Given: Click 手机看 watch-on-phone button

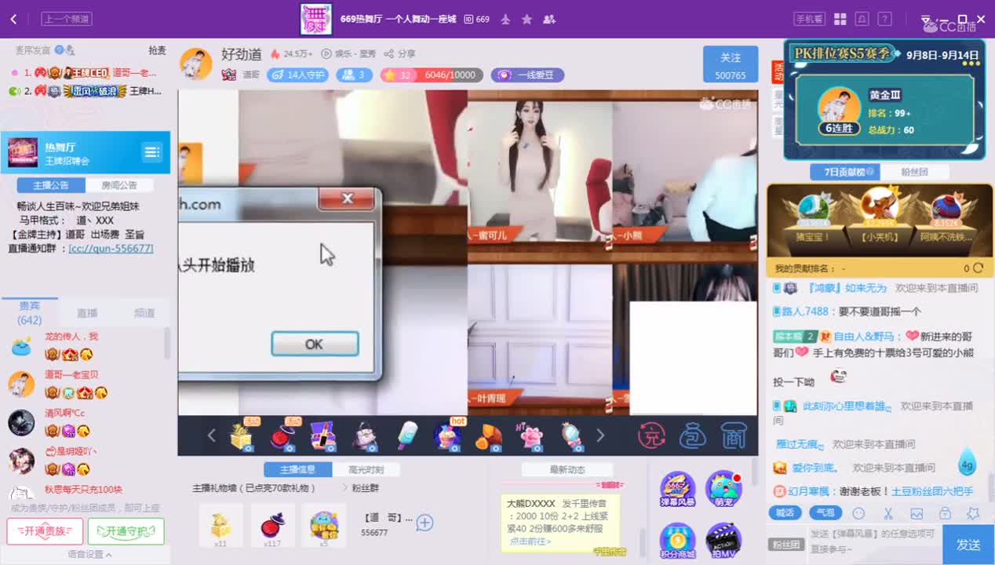Looking at the screenshot, I should (809, 19).
